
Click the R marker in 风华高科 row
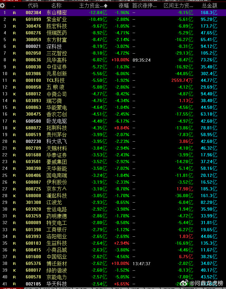click(14, 60)
